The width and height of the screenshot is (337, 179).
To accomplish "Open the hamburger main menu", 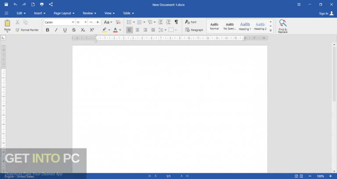I will click(7, 13).
